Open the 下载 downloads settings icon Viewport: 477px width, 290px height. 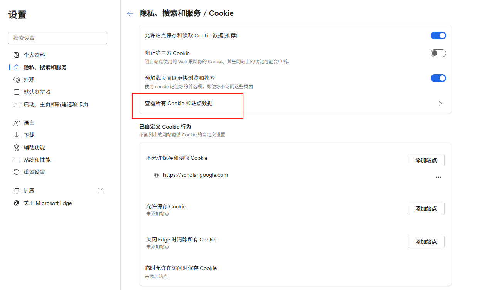(16, 135)
